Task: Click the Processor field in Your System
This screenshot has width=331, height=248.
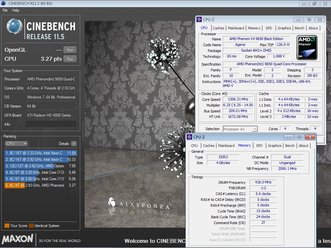Action: pos(51,79)
